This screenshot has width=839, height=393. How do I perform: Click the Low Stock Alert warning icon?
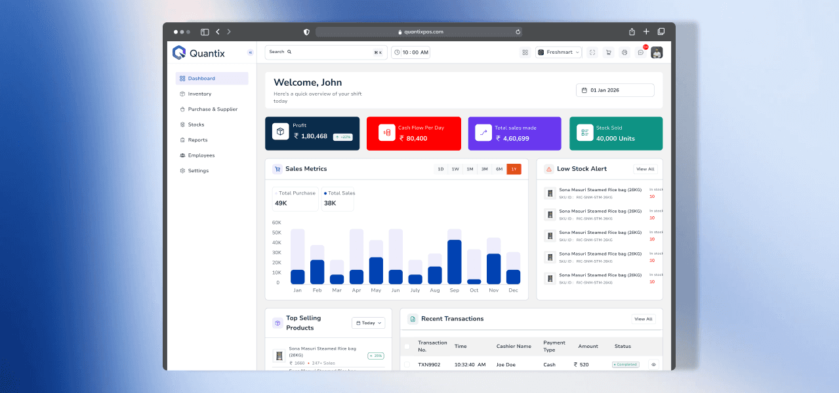[549, 169]
